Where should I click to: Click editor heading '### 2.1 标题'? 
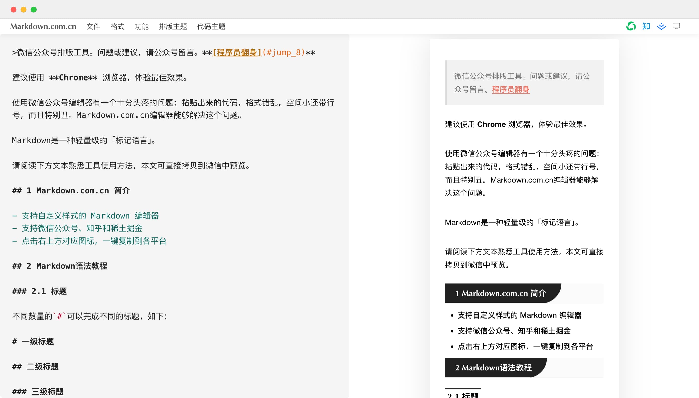tap(39, 291)
